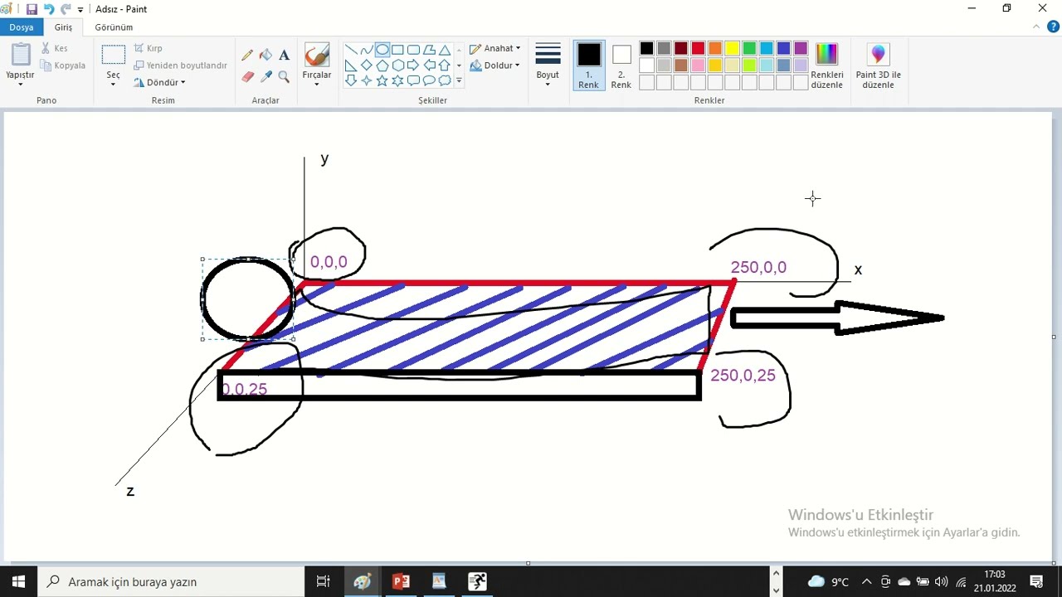Select the down arrow shape

pyautogui.click(x=351, y=80)
